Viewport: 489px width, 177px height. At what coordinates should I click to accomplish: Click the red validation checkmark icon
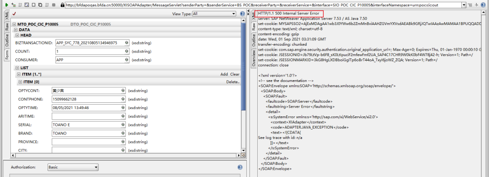(14, 14)
